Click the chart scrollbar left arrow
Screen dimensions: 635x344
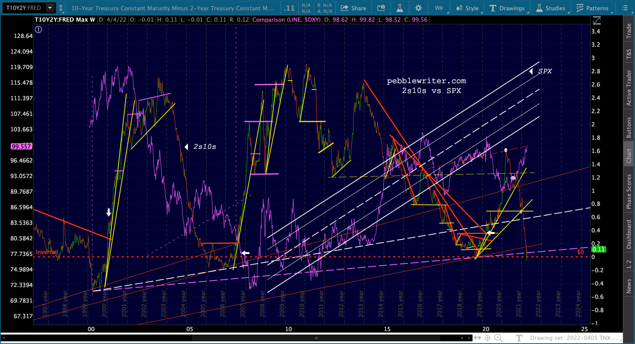coord(462,338)
